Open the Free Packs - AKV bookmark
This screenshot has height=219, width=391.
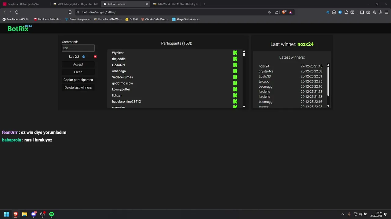[x=16, y=19]
